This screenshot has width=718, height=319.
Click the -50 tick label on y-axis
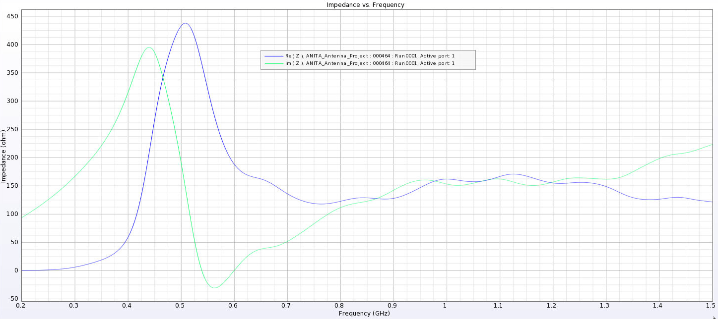(x=12, y=299)
